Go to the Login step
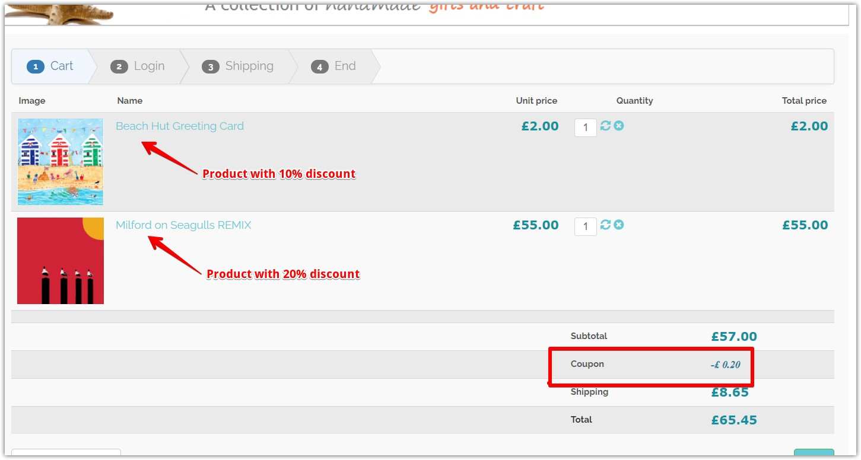This screenshot has height=460, width=861. pos(148,66)
